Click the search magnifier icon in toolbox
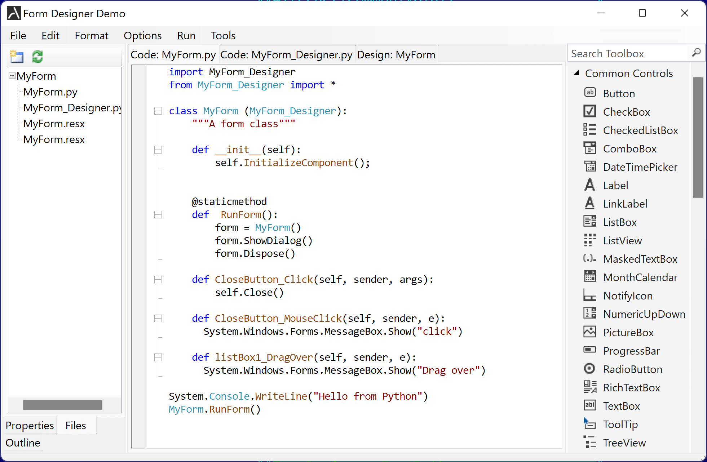 point(696,53)
